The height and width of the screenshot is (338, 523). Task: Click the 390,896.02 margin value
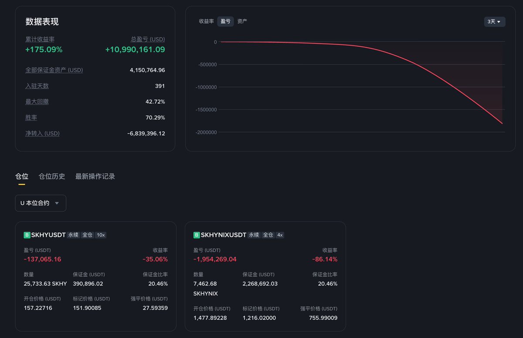88,283
